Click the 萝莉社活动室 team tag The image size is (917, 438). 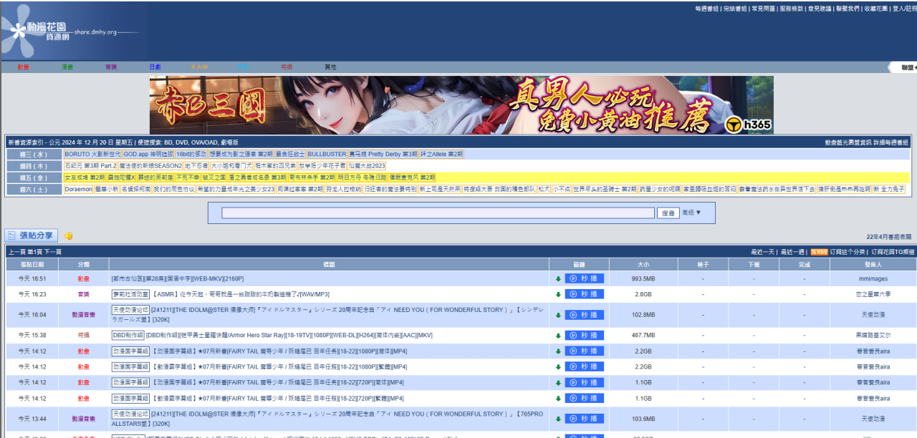[130, 294]
